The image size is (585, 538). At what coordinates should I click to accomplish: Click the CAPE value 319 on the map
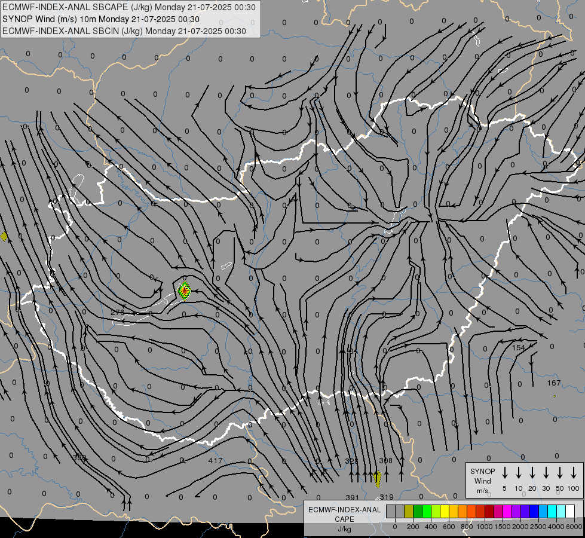coord(387,497)
